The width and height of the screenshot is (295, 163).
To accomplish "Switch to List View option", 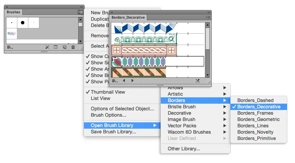I will (101, 98).
